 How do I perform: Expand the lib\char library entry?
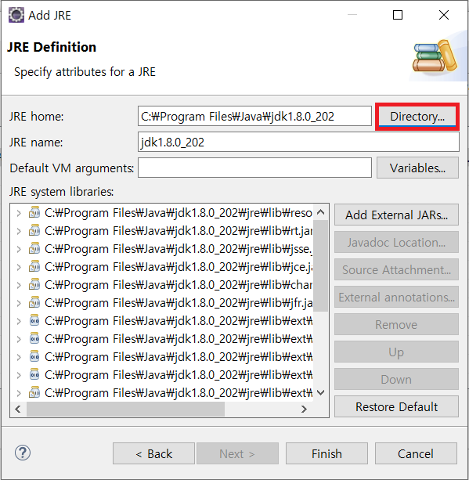19,285
